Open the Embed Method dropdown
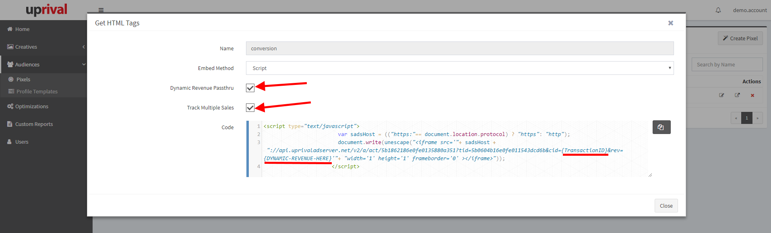The image size is (771, 233). click(460, 68)
